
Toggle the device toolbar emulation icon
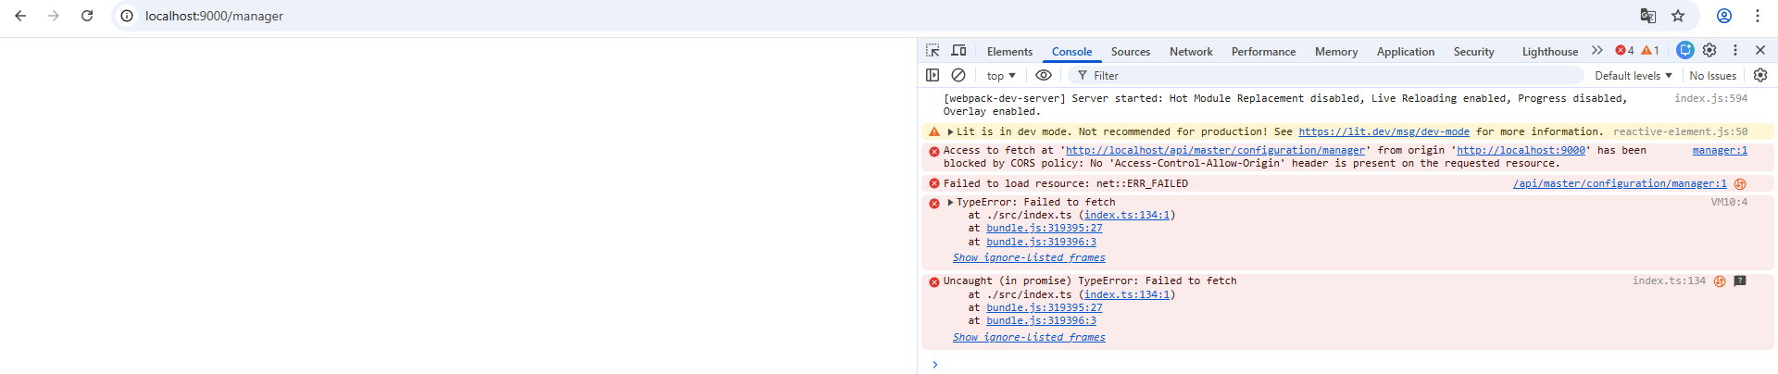tap(958, 51)
